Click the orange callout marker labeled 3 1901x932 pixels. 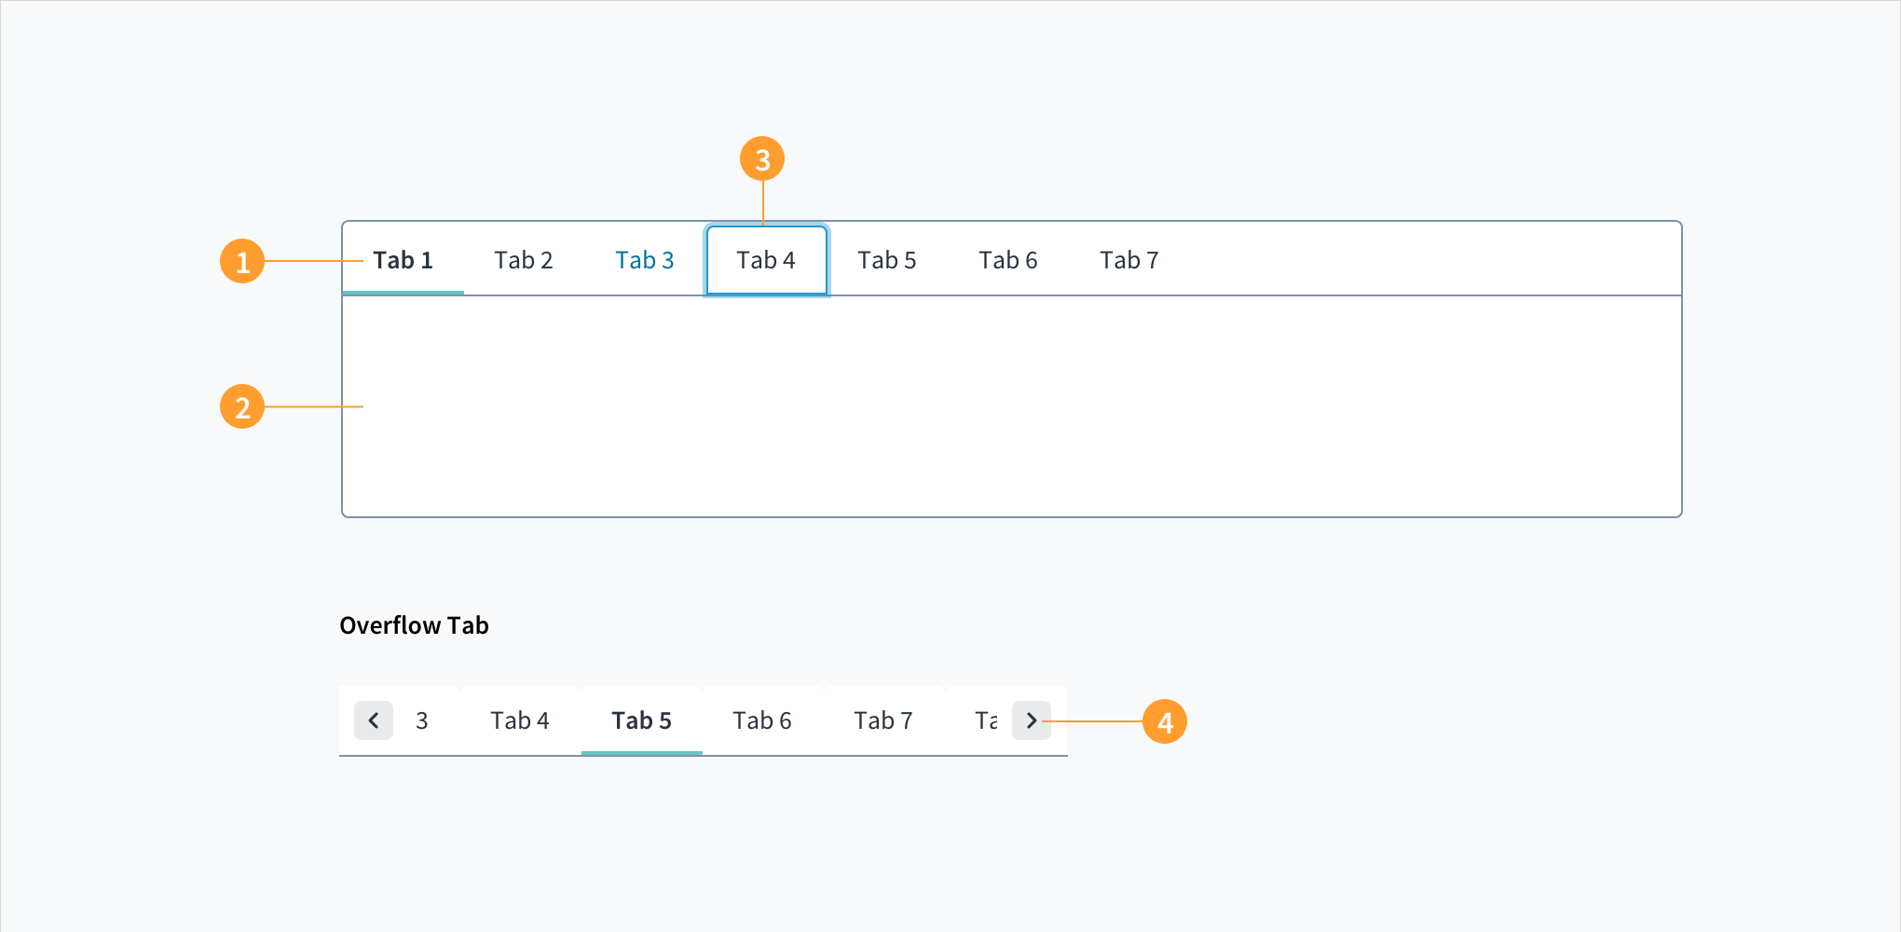coord(763,159)
